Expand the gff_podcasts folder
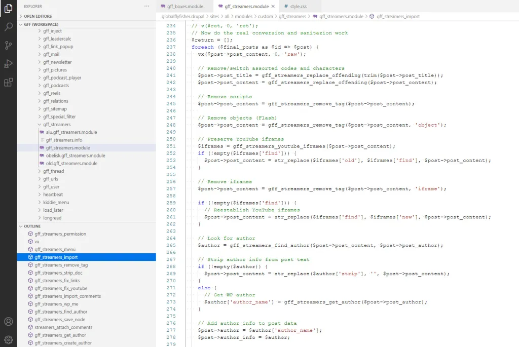Screen dimensions: 519x347 coord(56,86)
